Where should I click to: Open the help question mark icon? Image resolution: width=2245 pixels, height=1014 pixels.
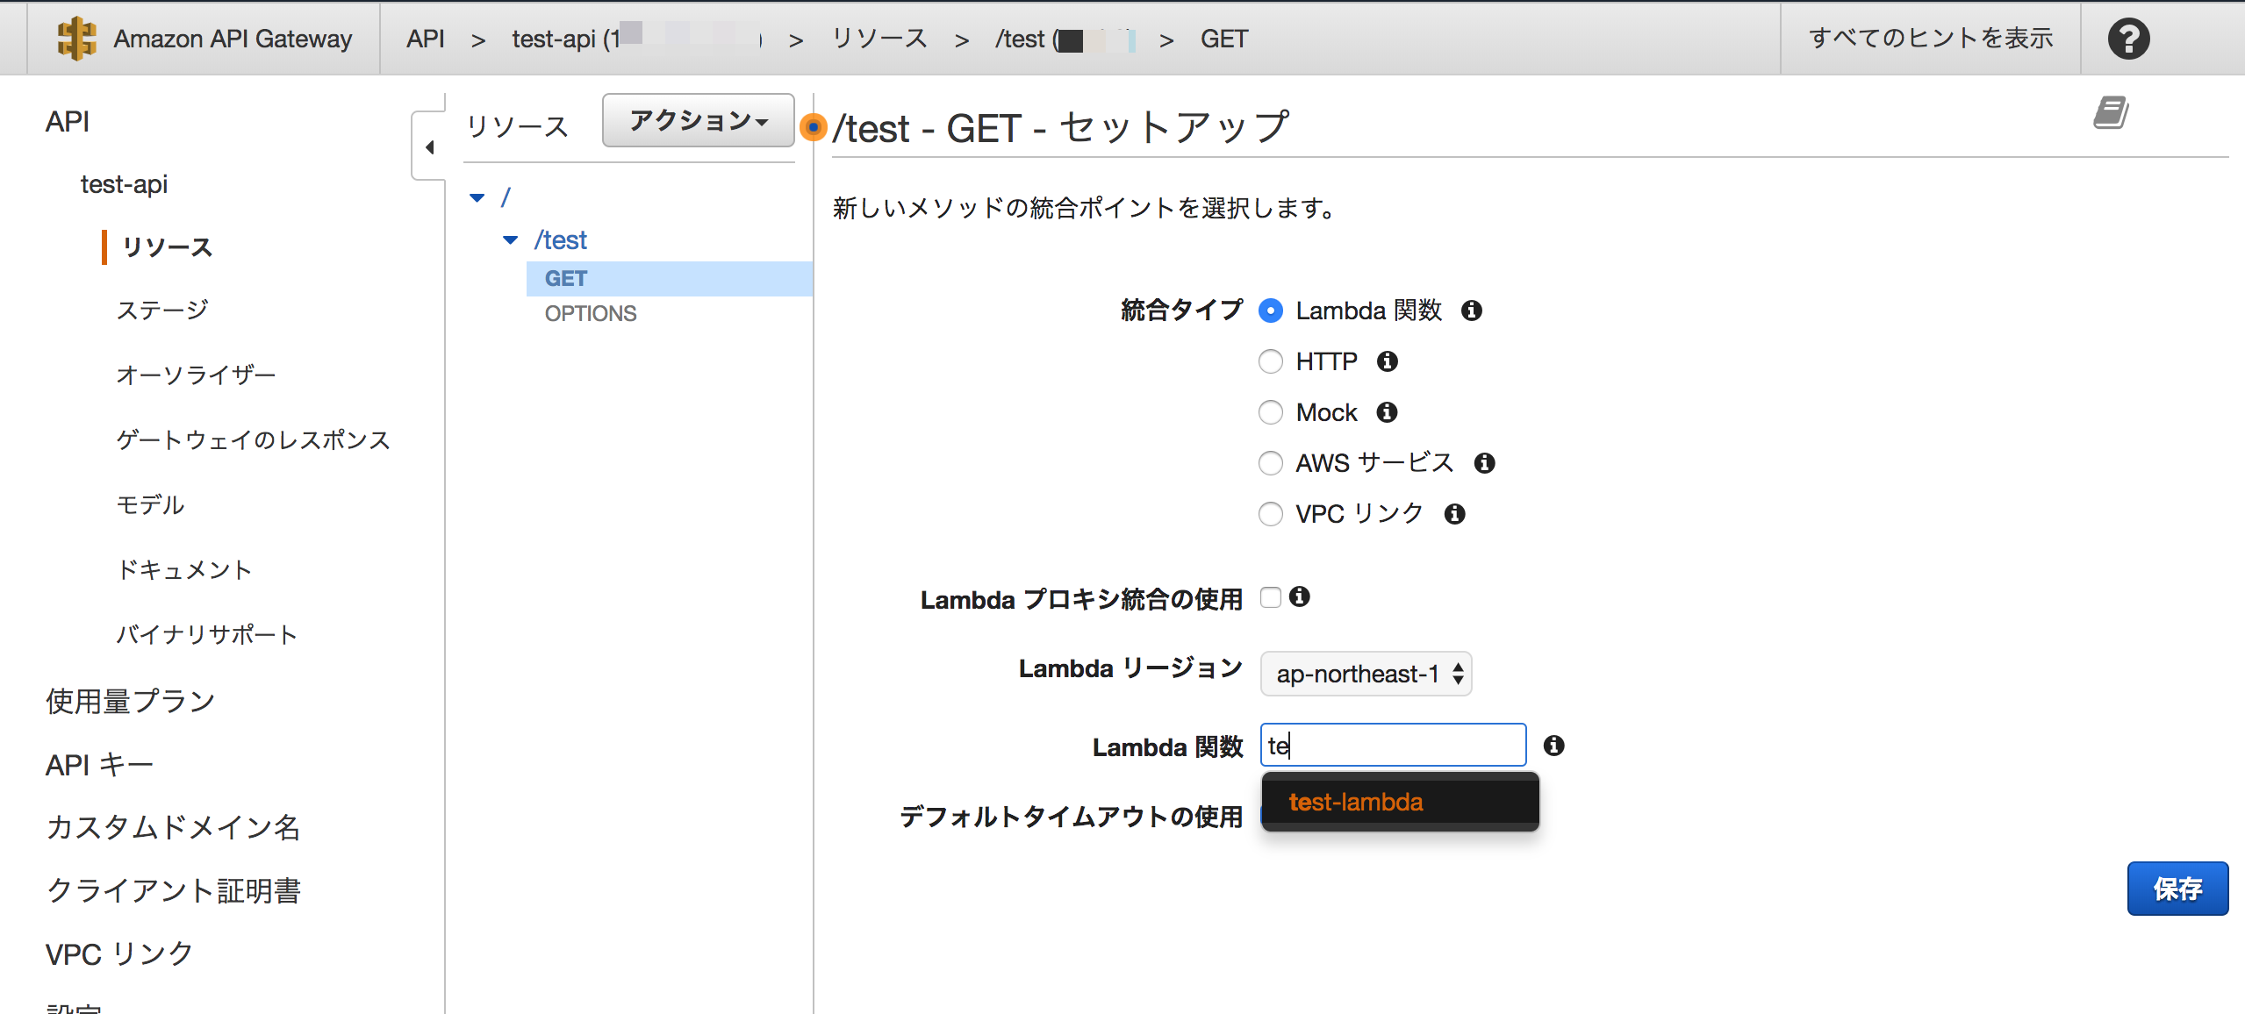click(x=2129, y=38)
